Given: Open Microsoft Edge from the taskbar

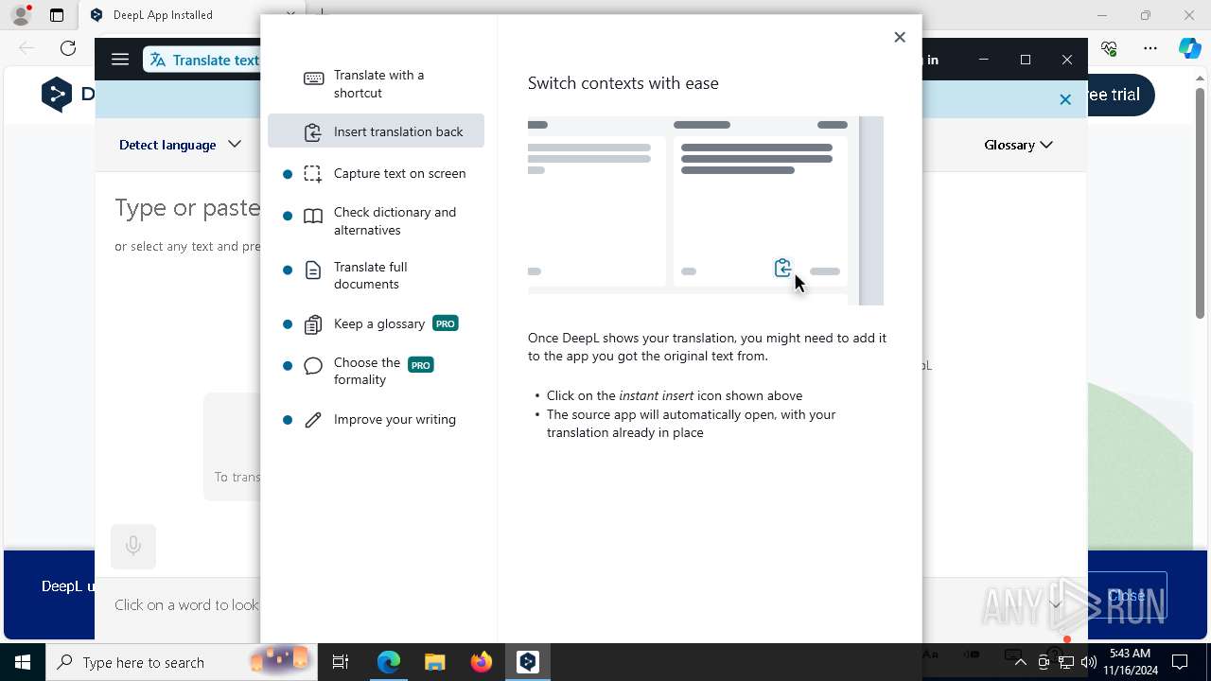Looking at the screenshot, I should tap(389, 662).
